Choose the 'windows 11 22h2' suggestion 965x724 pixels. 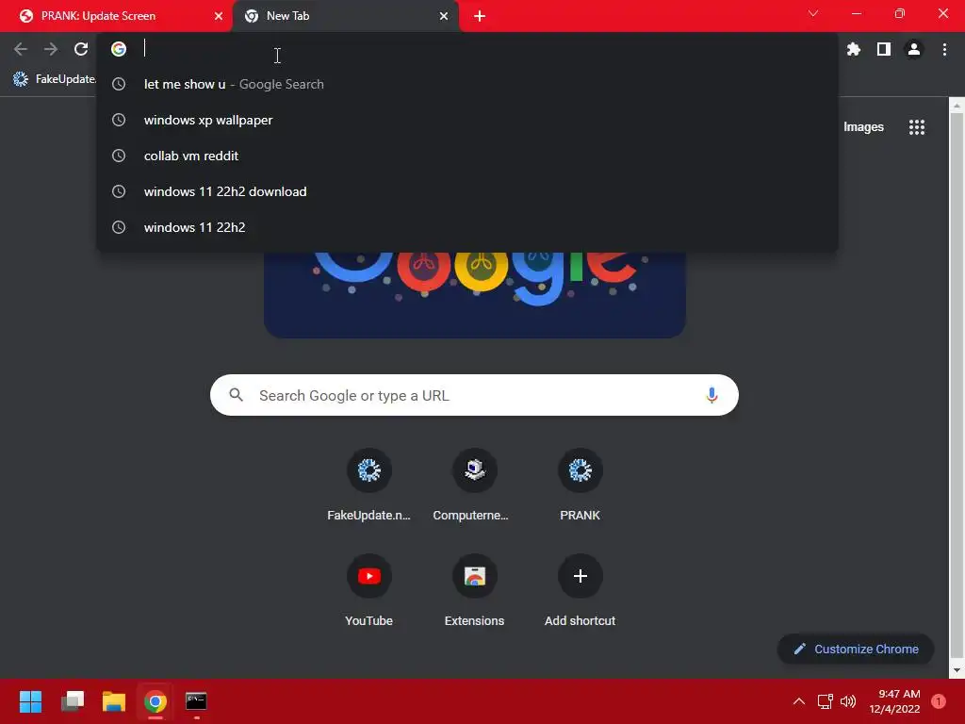point(467,227)
